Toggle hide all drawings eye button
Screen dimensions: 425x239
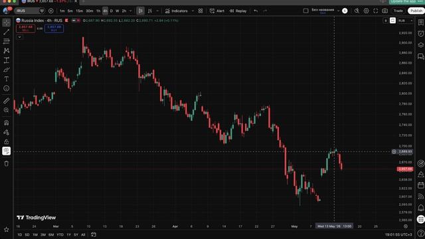[7, 151]
